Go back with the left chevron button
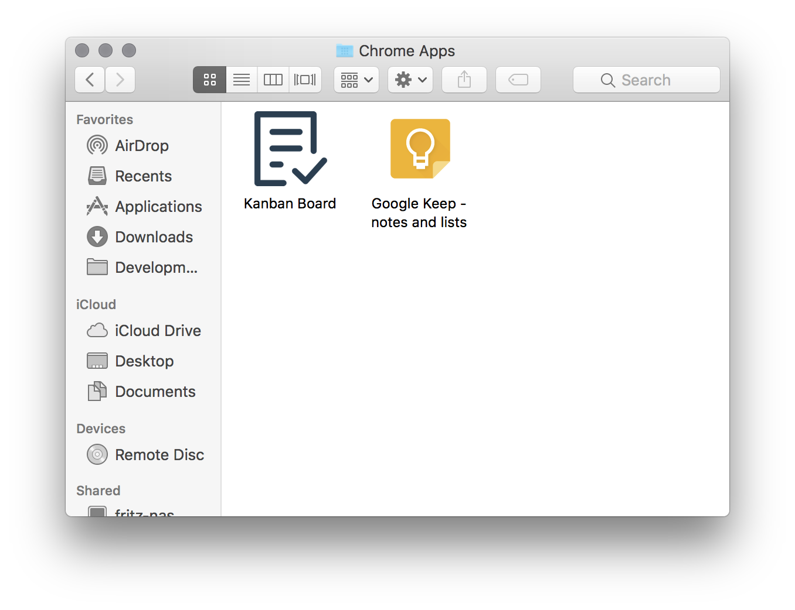This screenshot has height=610, width=795. [90, 80]
